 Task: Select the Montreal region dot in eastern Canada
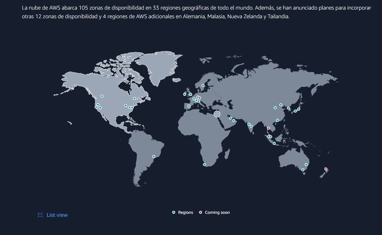tap(135, 99)
